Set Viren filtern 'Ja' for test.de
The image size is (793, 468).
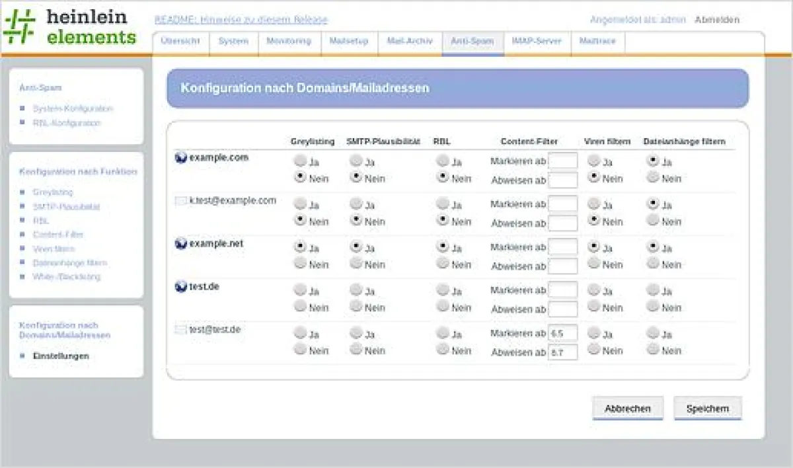click(x=594, y=290)
